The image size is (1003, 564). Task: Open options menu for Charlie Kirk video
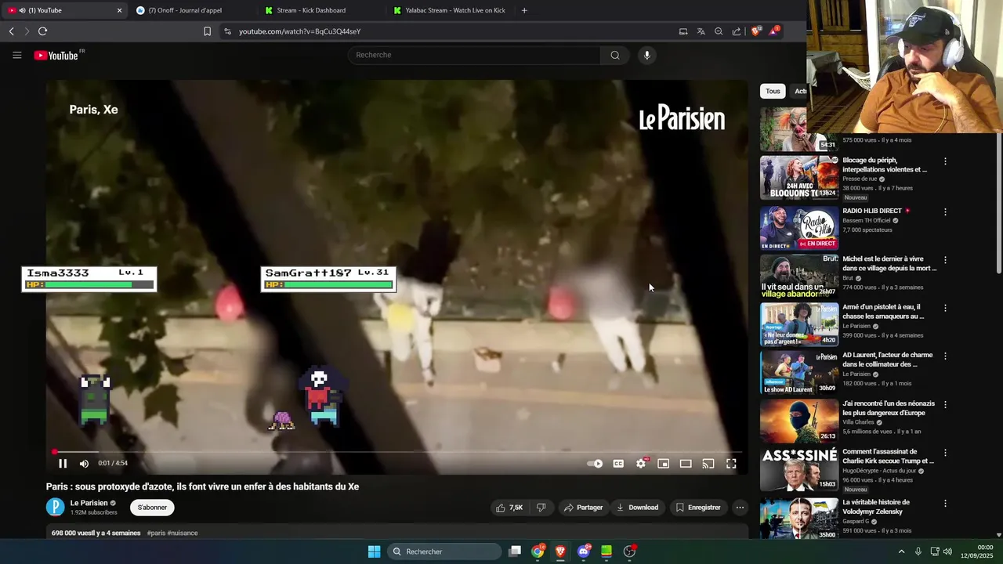(945, 453)
